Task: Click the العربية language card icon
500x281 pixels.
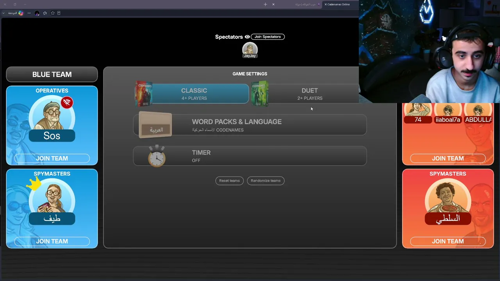Action: pyautogui.click(x=155, y=125)
